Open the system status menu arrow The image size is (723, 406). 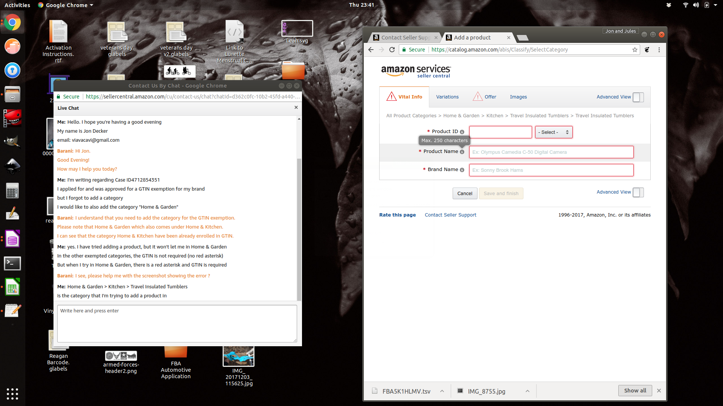[x=715, y=5]
